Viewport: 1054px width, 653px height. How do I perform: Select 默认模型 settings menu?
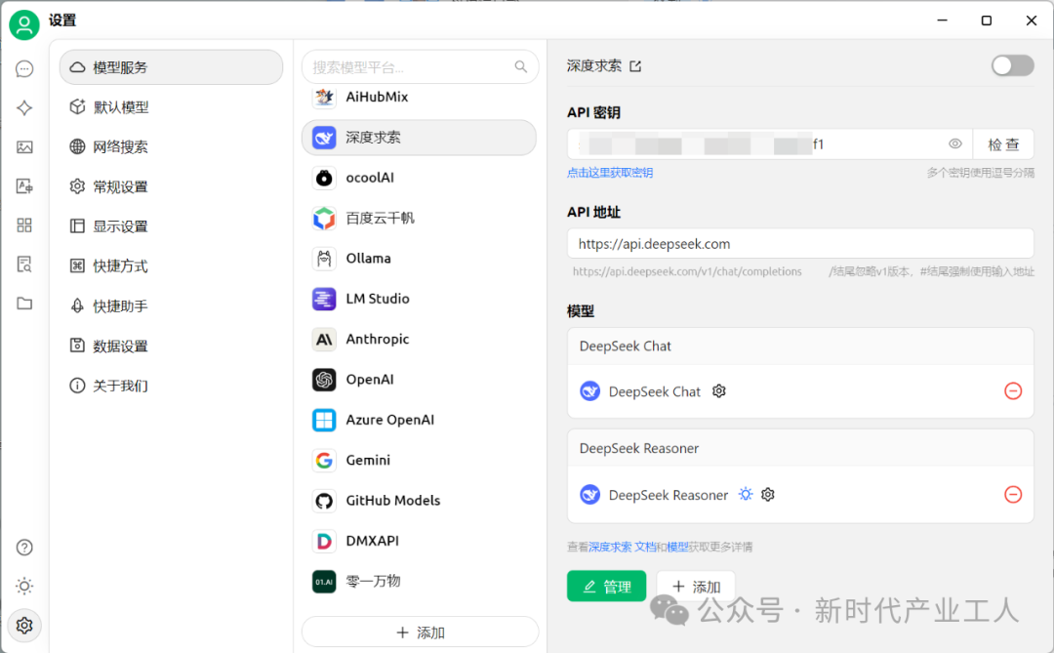click(x=172, y=107)
